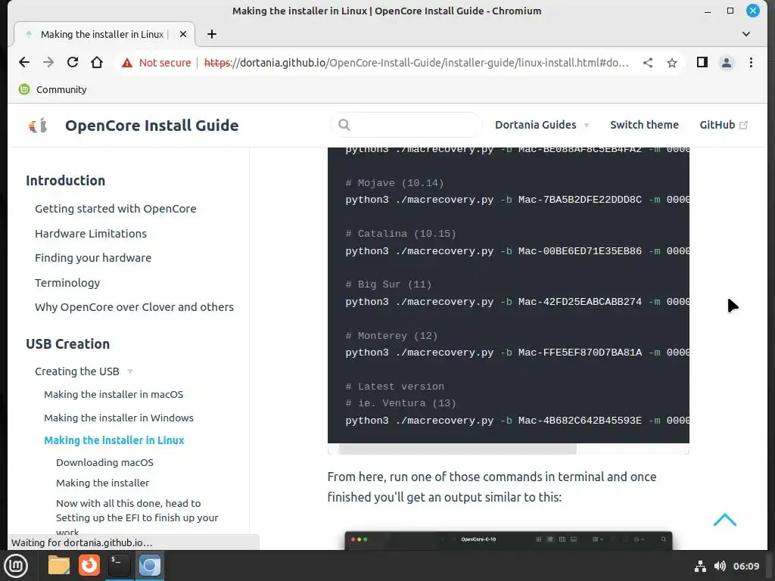The image size is (775, 581).
Task: Open the Linux Mint start menu
Action: 17,566
